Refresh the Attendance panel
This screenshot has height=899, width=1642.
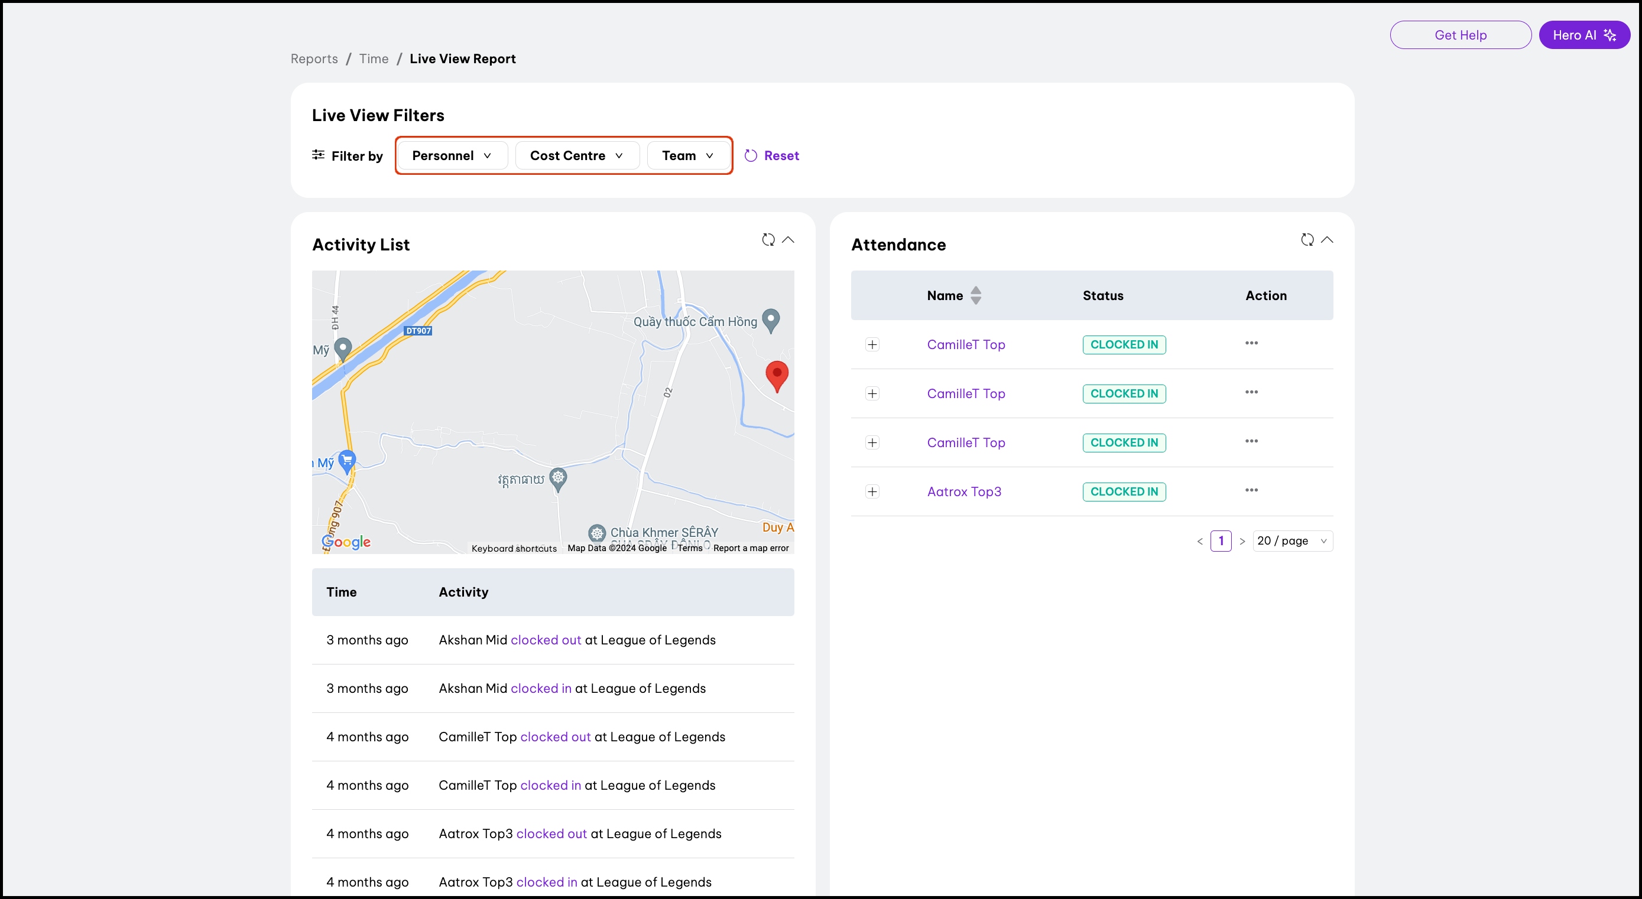pos(1307,240)
